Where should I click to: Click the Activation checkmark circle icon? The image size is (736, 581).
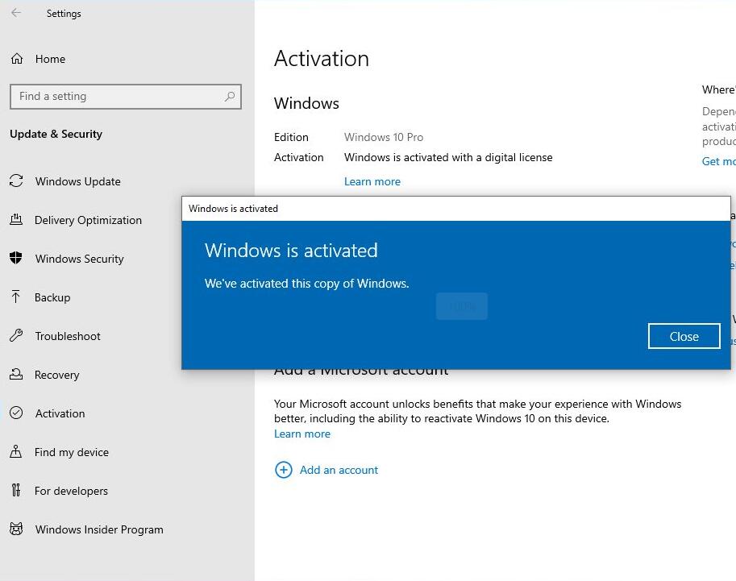[x=16, y=413]
